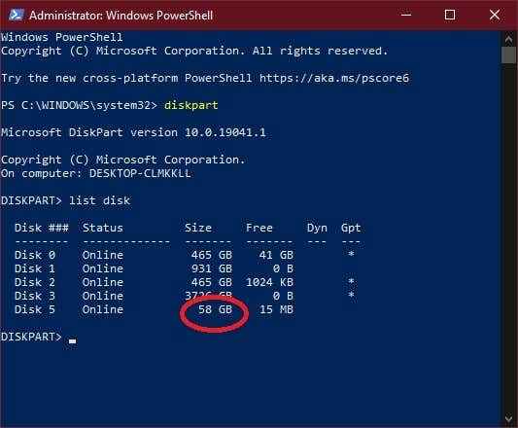Click the circled 58 GB size value
Viewport: 518px width, 428px height.
click(215, 309)
